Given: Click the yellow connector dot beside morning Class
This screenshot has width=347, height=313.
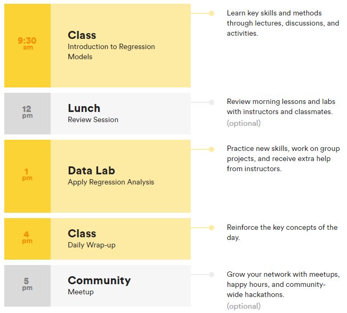Looking at the screenshot, I should pos(212,13).
